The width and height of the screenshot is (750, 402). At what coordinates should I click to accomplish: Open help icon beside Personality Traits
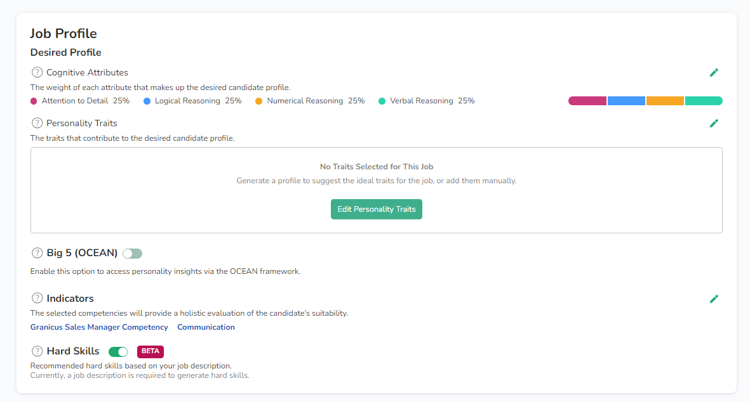tap(37, 123)
